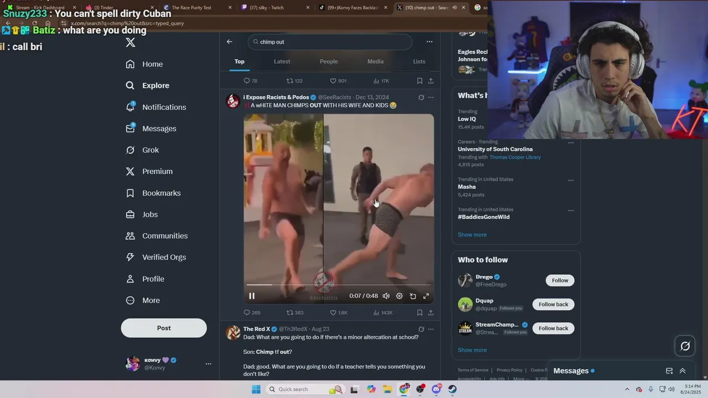Switch to the People tab
This screenshot has width=708, height=398.
[329, 61]
